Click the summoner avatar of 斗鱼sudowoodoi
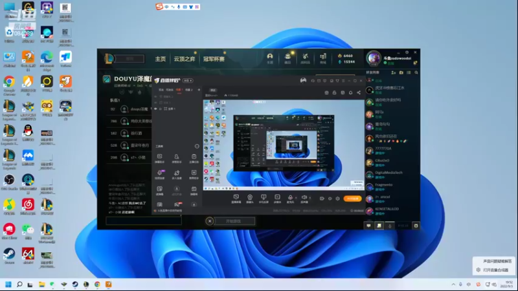Viewport: 518px width, 291px height. pyautogui.click(x=374, y=58)
